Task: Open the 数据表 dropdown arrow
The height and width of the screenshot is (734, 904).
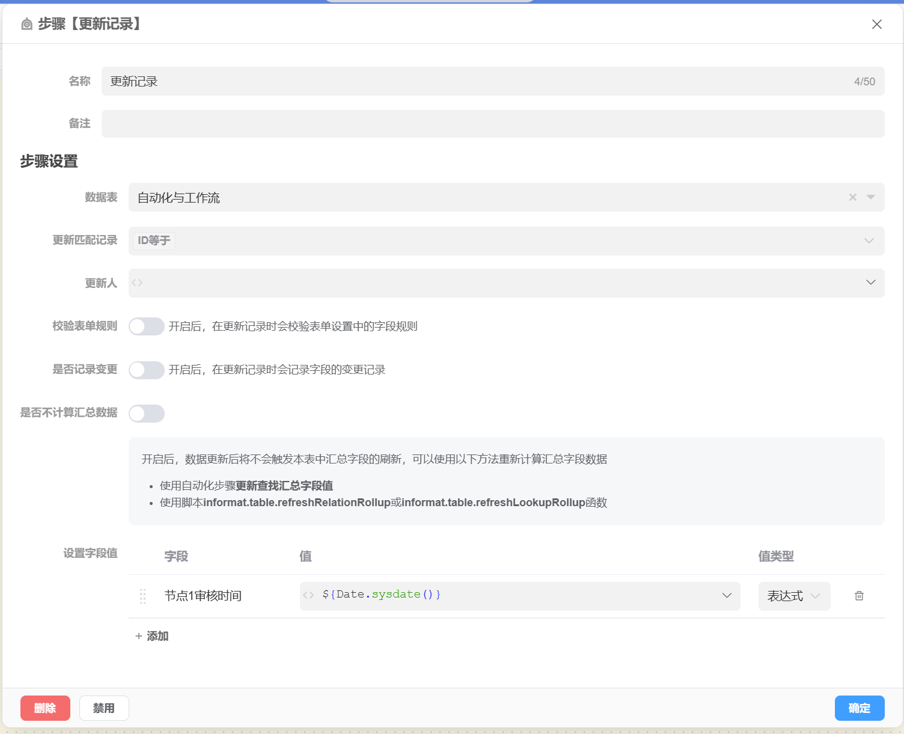Action: point(870,197)
